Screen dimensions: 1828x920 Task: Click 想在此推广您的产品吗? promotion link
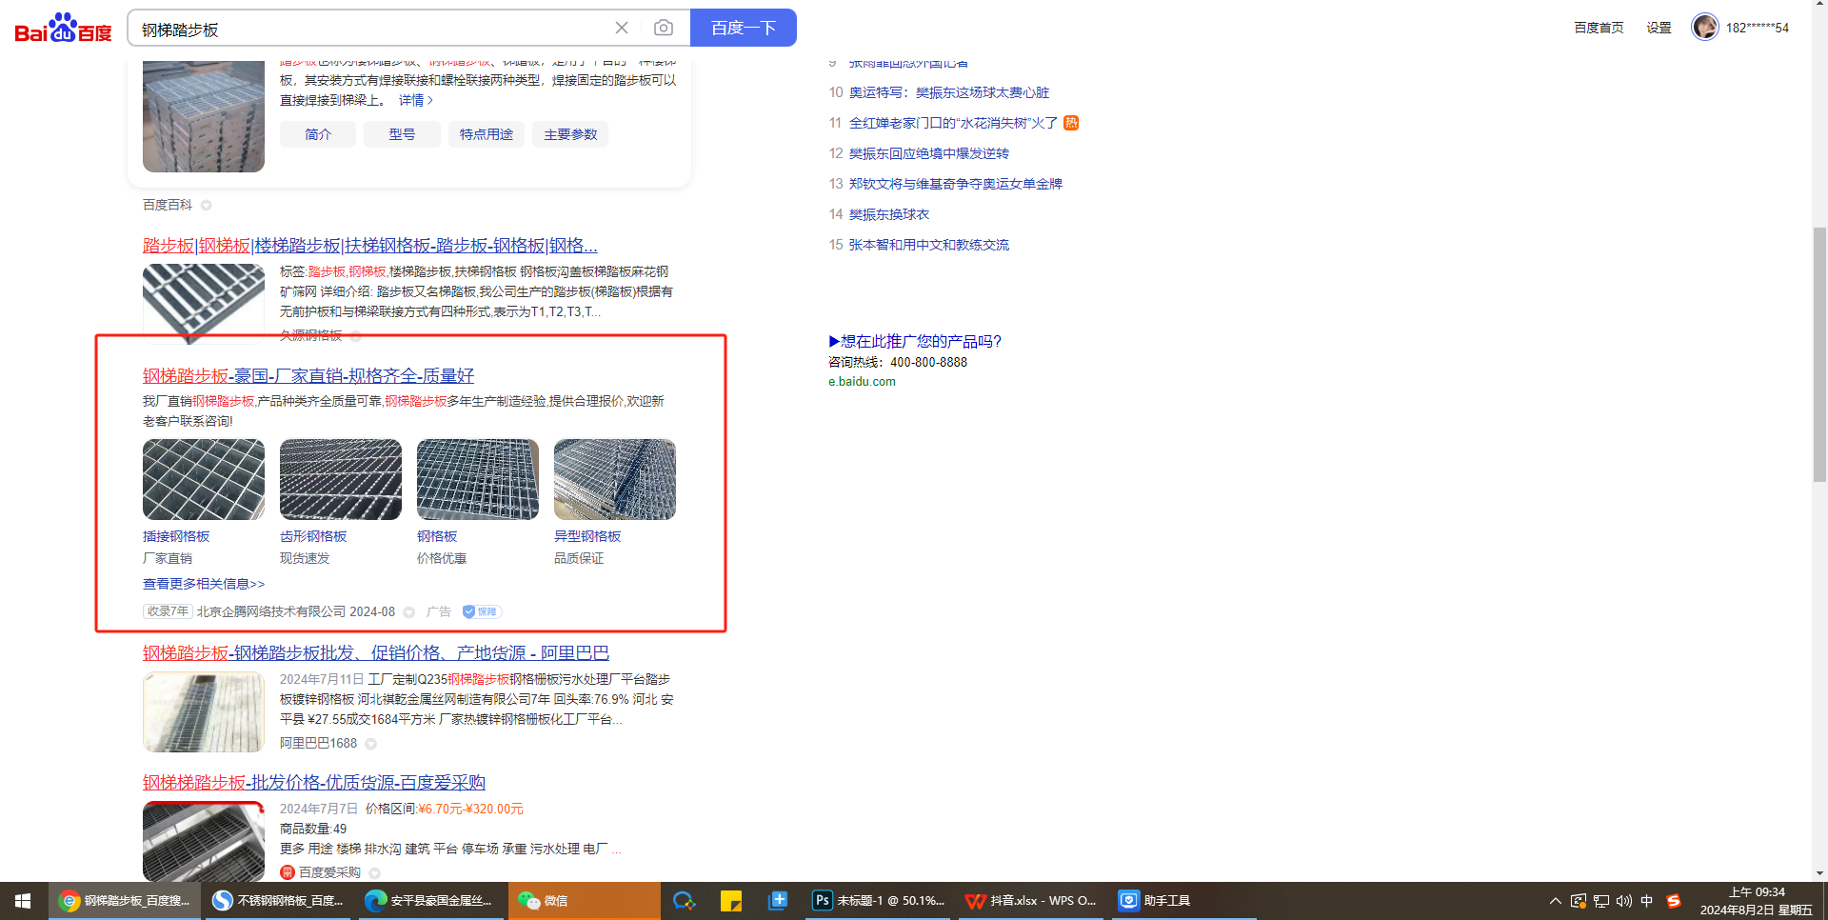pos(915,341)
